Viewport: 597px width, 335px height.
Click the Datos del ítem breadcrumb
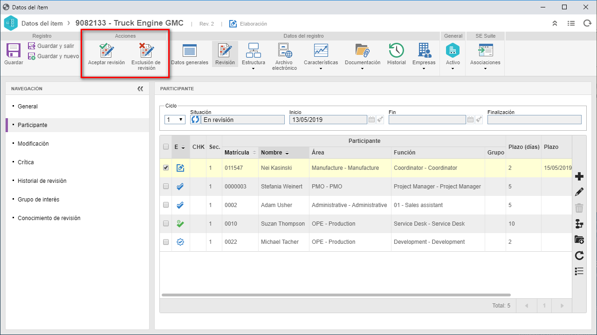tap(42, 23)
